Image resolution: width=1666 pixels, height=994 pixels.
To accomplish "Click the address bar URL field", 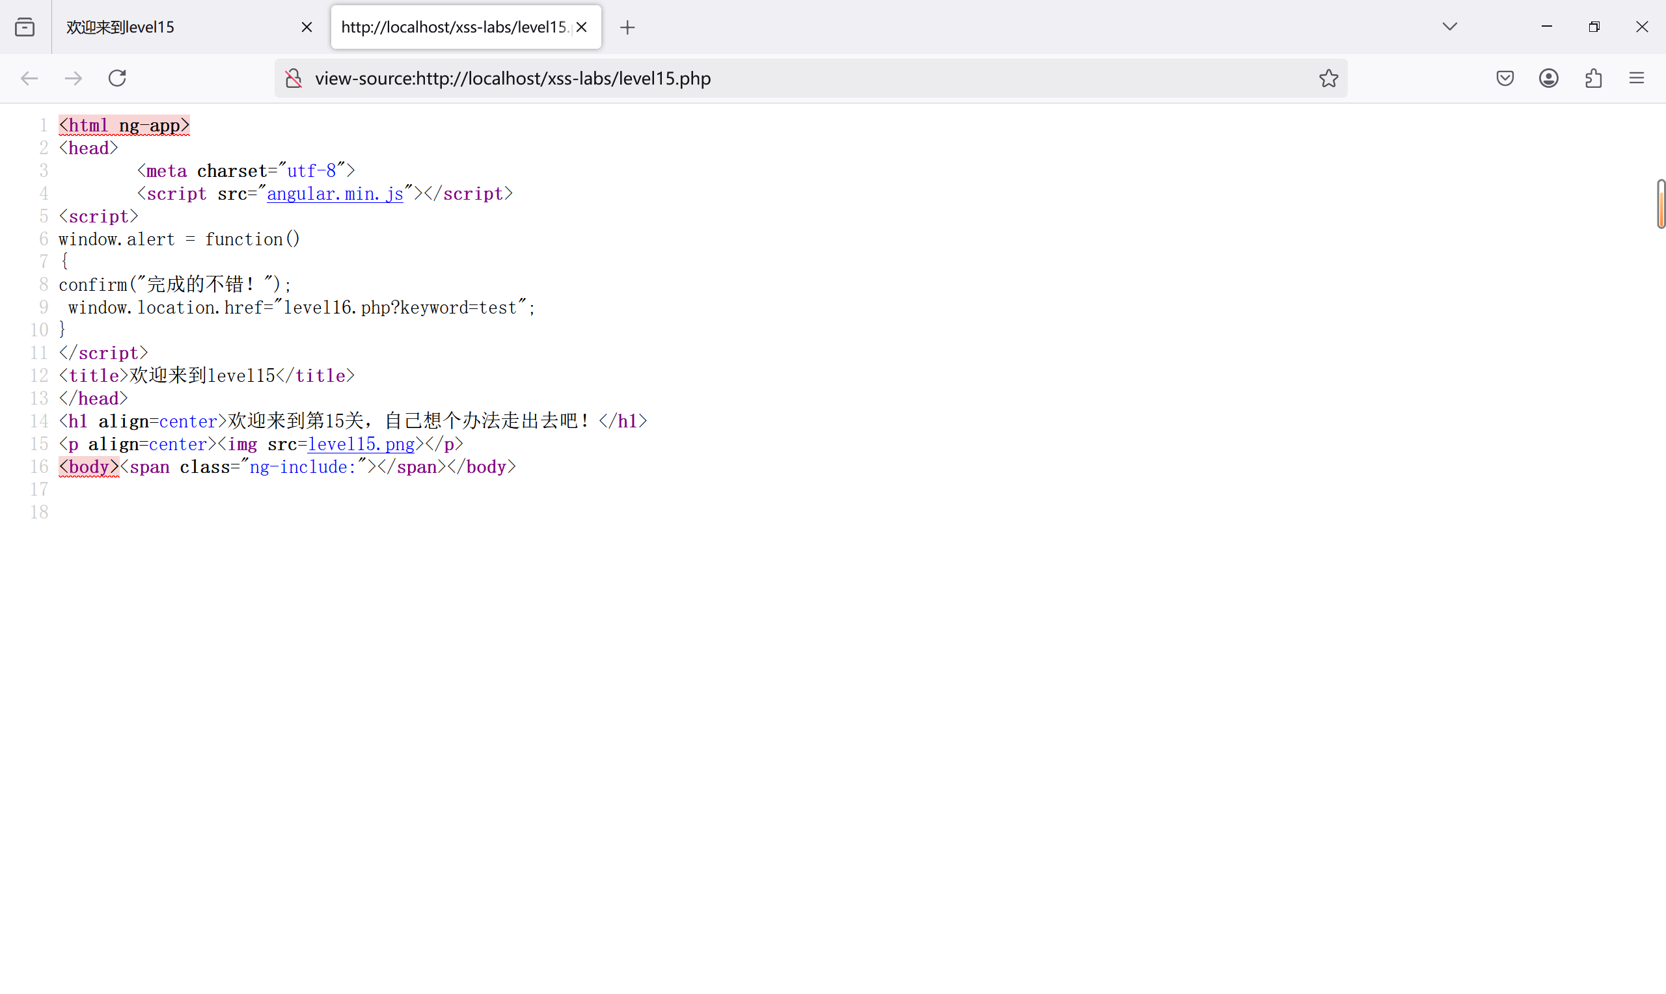I will 804,78.
